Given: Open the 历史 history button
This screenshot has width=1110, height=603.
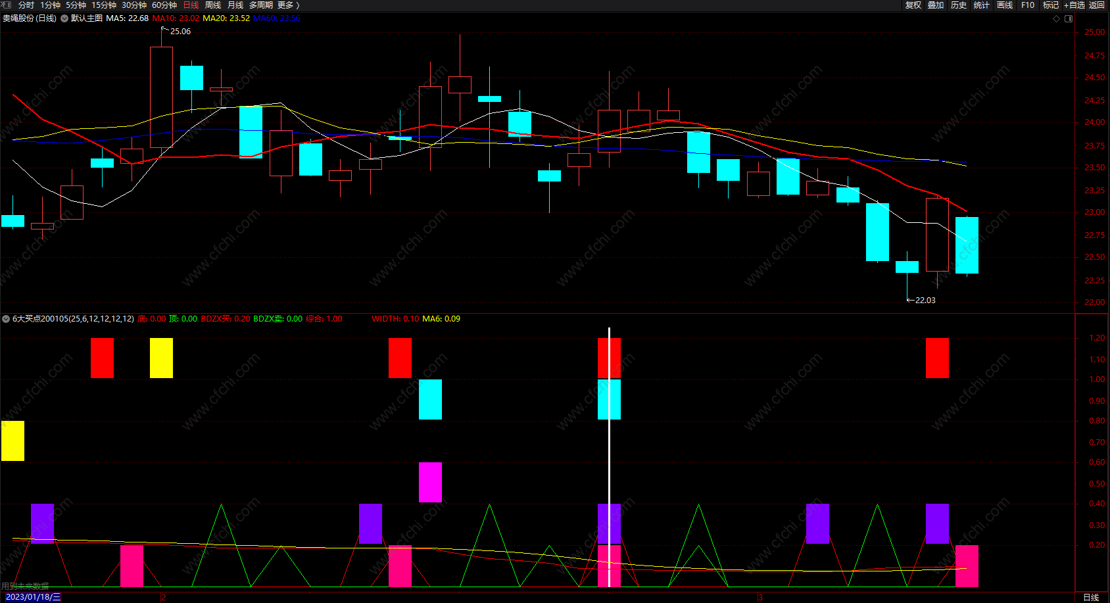Looking at the screenshot, I should coord(959,5).
